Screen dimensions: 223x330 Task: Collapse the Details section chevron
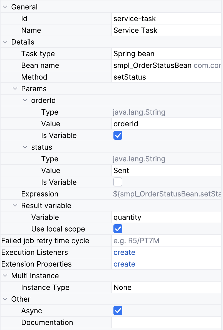[5, 42]
